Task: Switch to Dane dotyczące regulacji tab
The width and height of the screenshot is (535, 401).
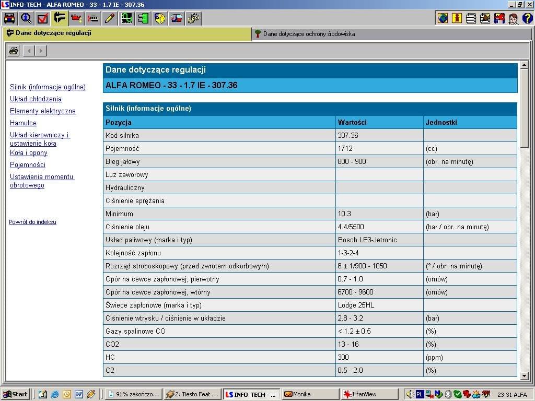Action: click(128, 34)
